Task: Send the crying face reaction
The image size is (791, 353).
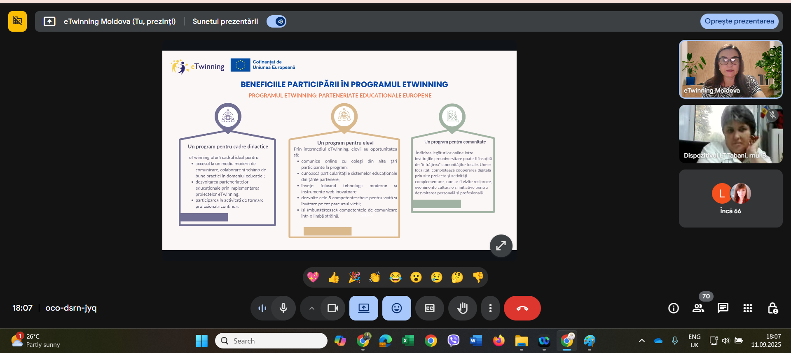Action: [x=437, y=277]
